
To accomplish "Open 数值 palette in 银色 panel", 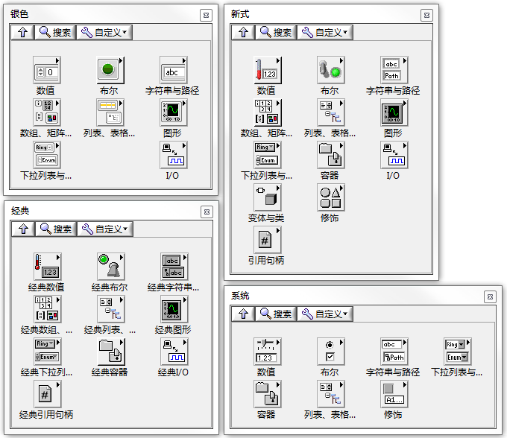I will pyautogui.click(x=46, y=72).
